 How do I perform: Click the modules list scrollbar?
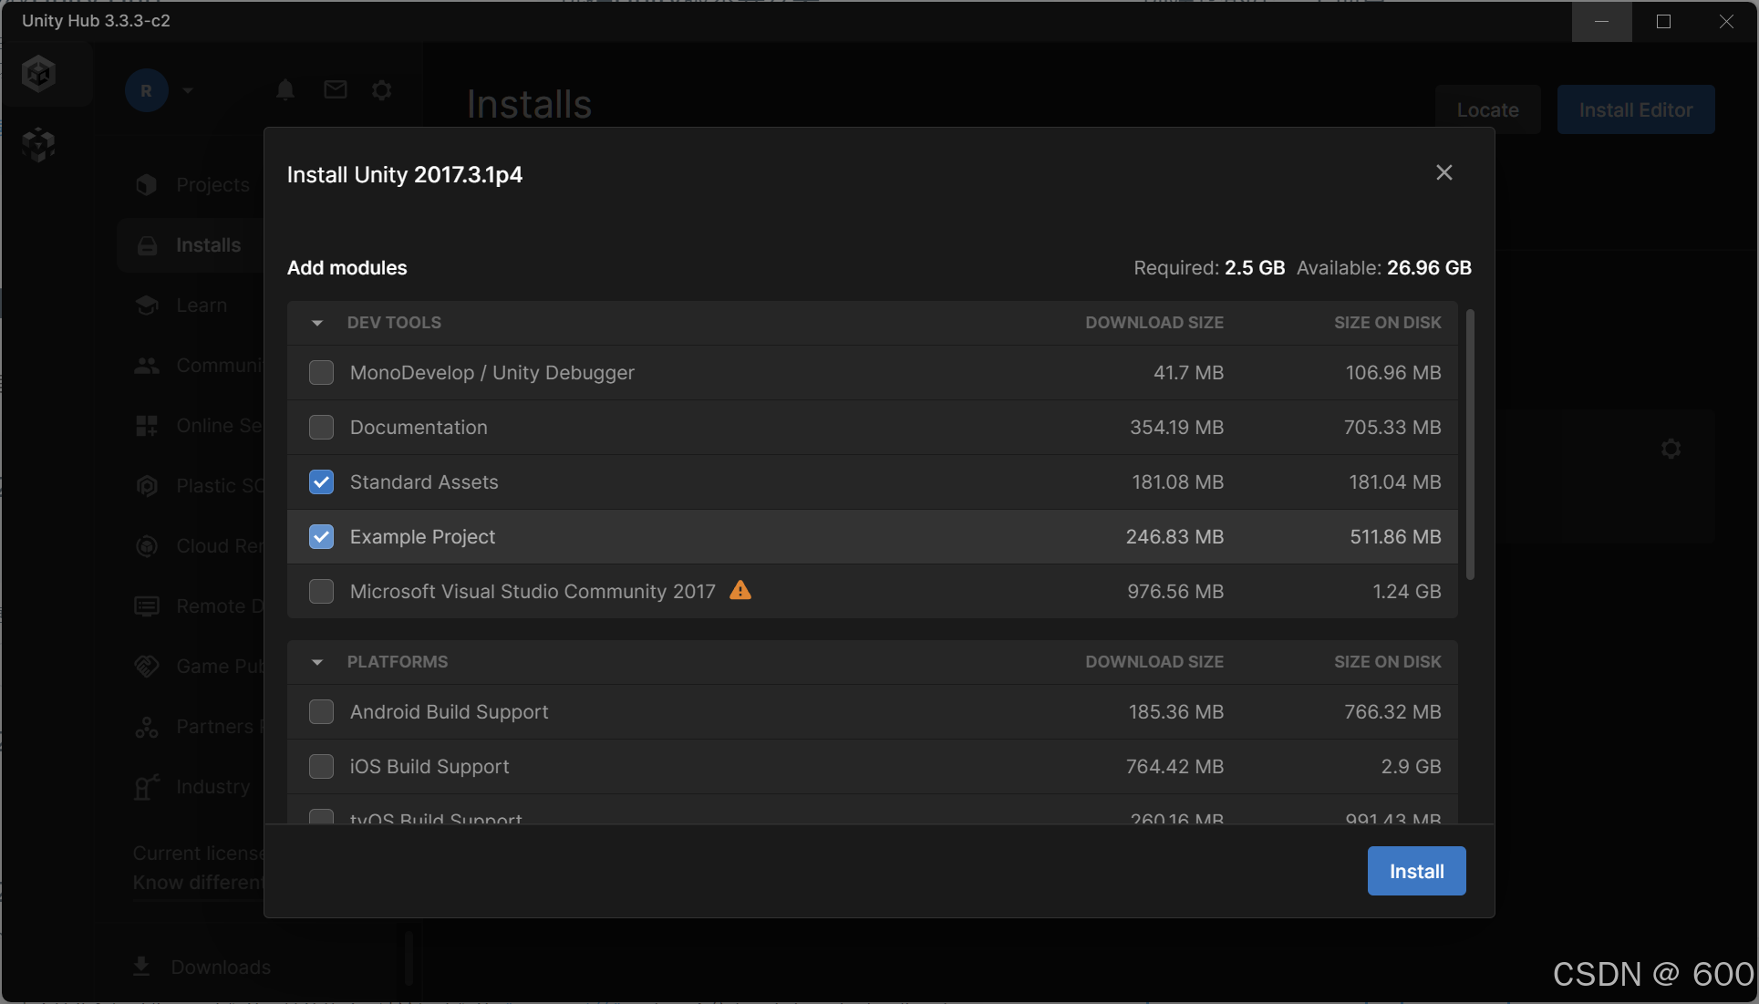tap(1470, 444)
